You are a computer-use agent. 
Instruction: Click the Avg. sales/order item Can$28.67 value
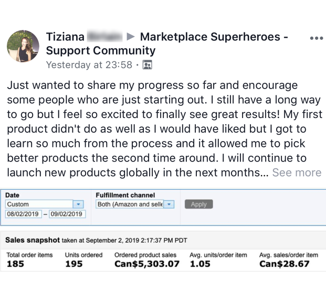point(285,264)
